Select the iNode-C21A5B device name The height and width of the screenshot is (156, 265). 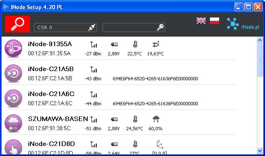[51, 69]
